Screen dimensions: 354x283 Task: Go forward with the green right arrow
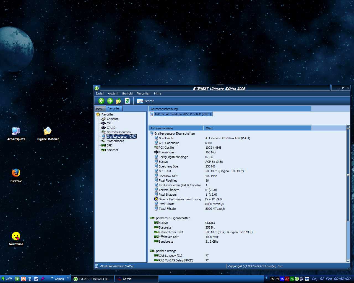110,101
